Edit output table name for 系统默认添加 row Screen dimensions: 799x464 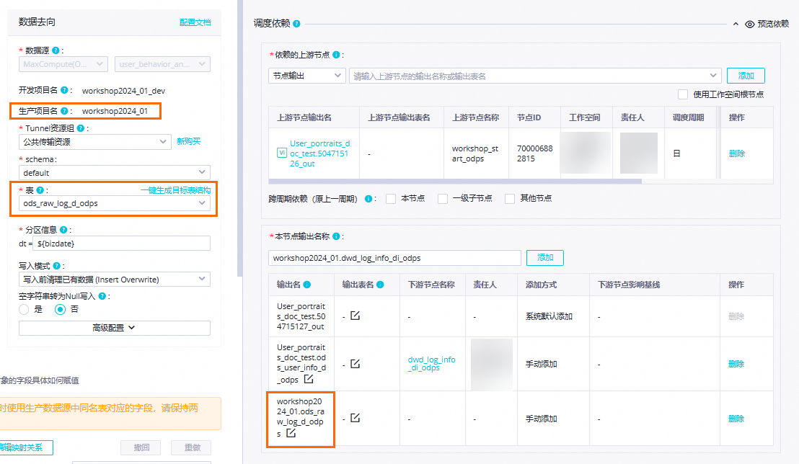pyautogui.click(x=356, y=316)
